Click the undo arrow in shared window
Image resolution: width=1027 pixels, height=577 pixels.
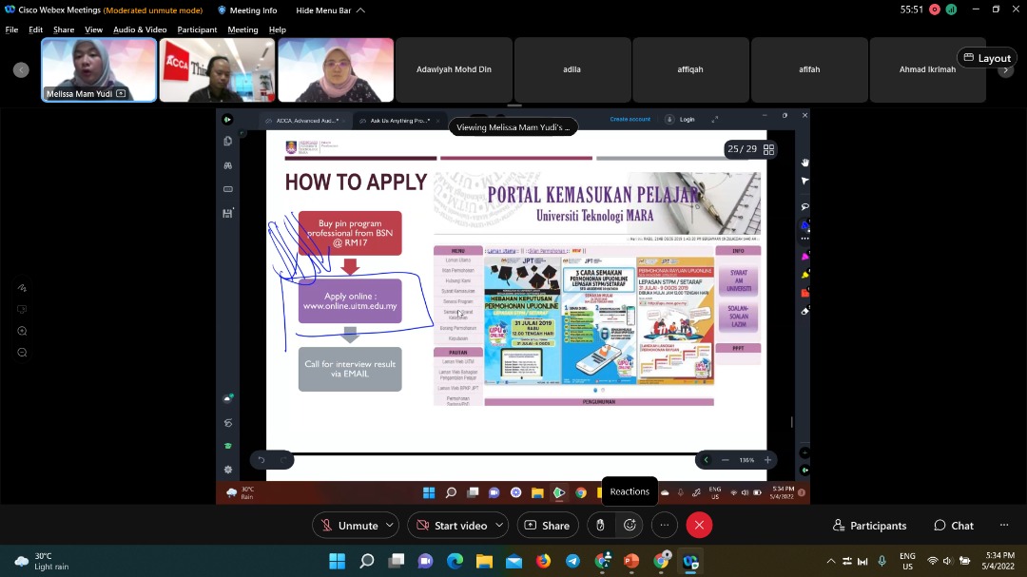(x=261, y=460)
